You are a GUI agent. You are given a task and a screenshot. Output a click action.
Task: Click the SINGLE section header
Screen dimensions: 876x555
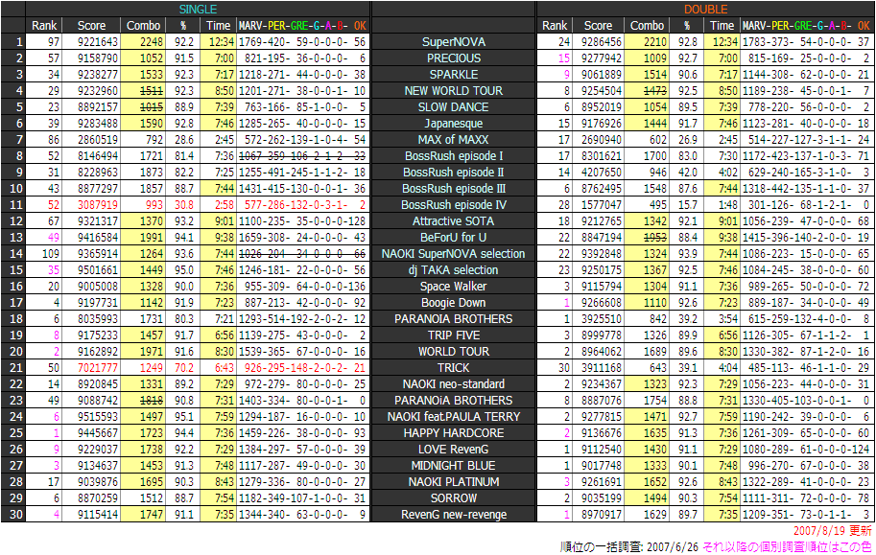[198, 10]
